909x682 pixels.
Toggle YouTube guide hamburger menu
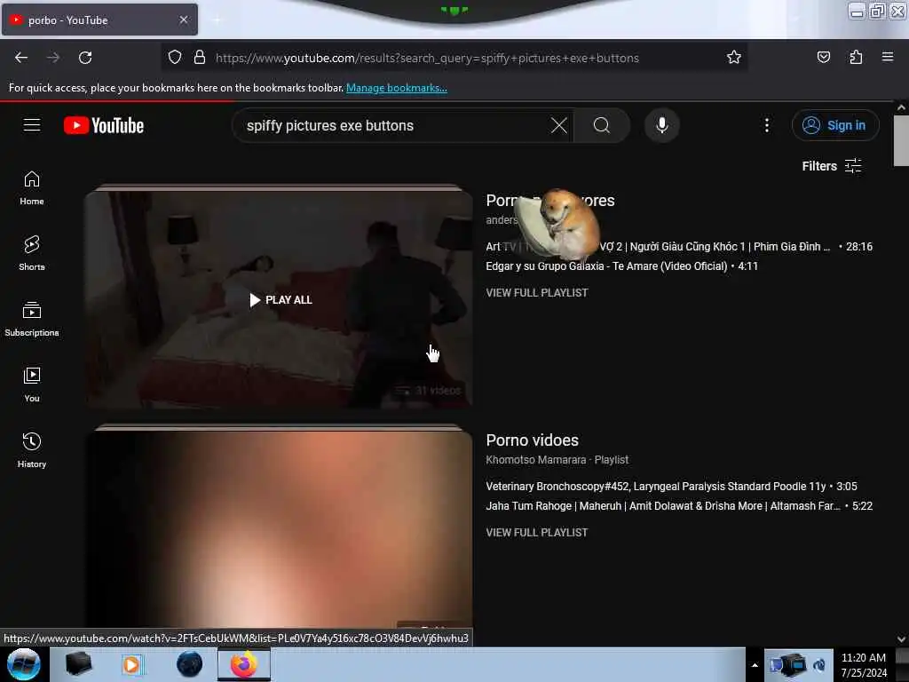tap(32, 125)
